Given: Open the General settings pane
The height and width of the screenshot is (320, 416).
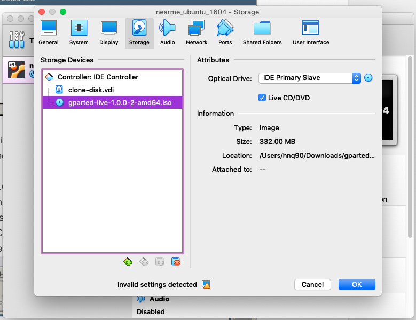Looking at the screenshot, I should (x=49, y=33).
